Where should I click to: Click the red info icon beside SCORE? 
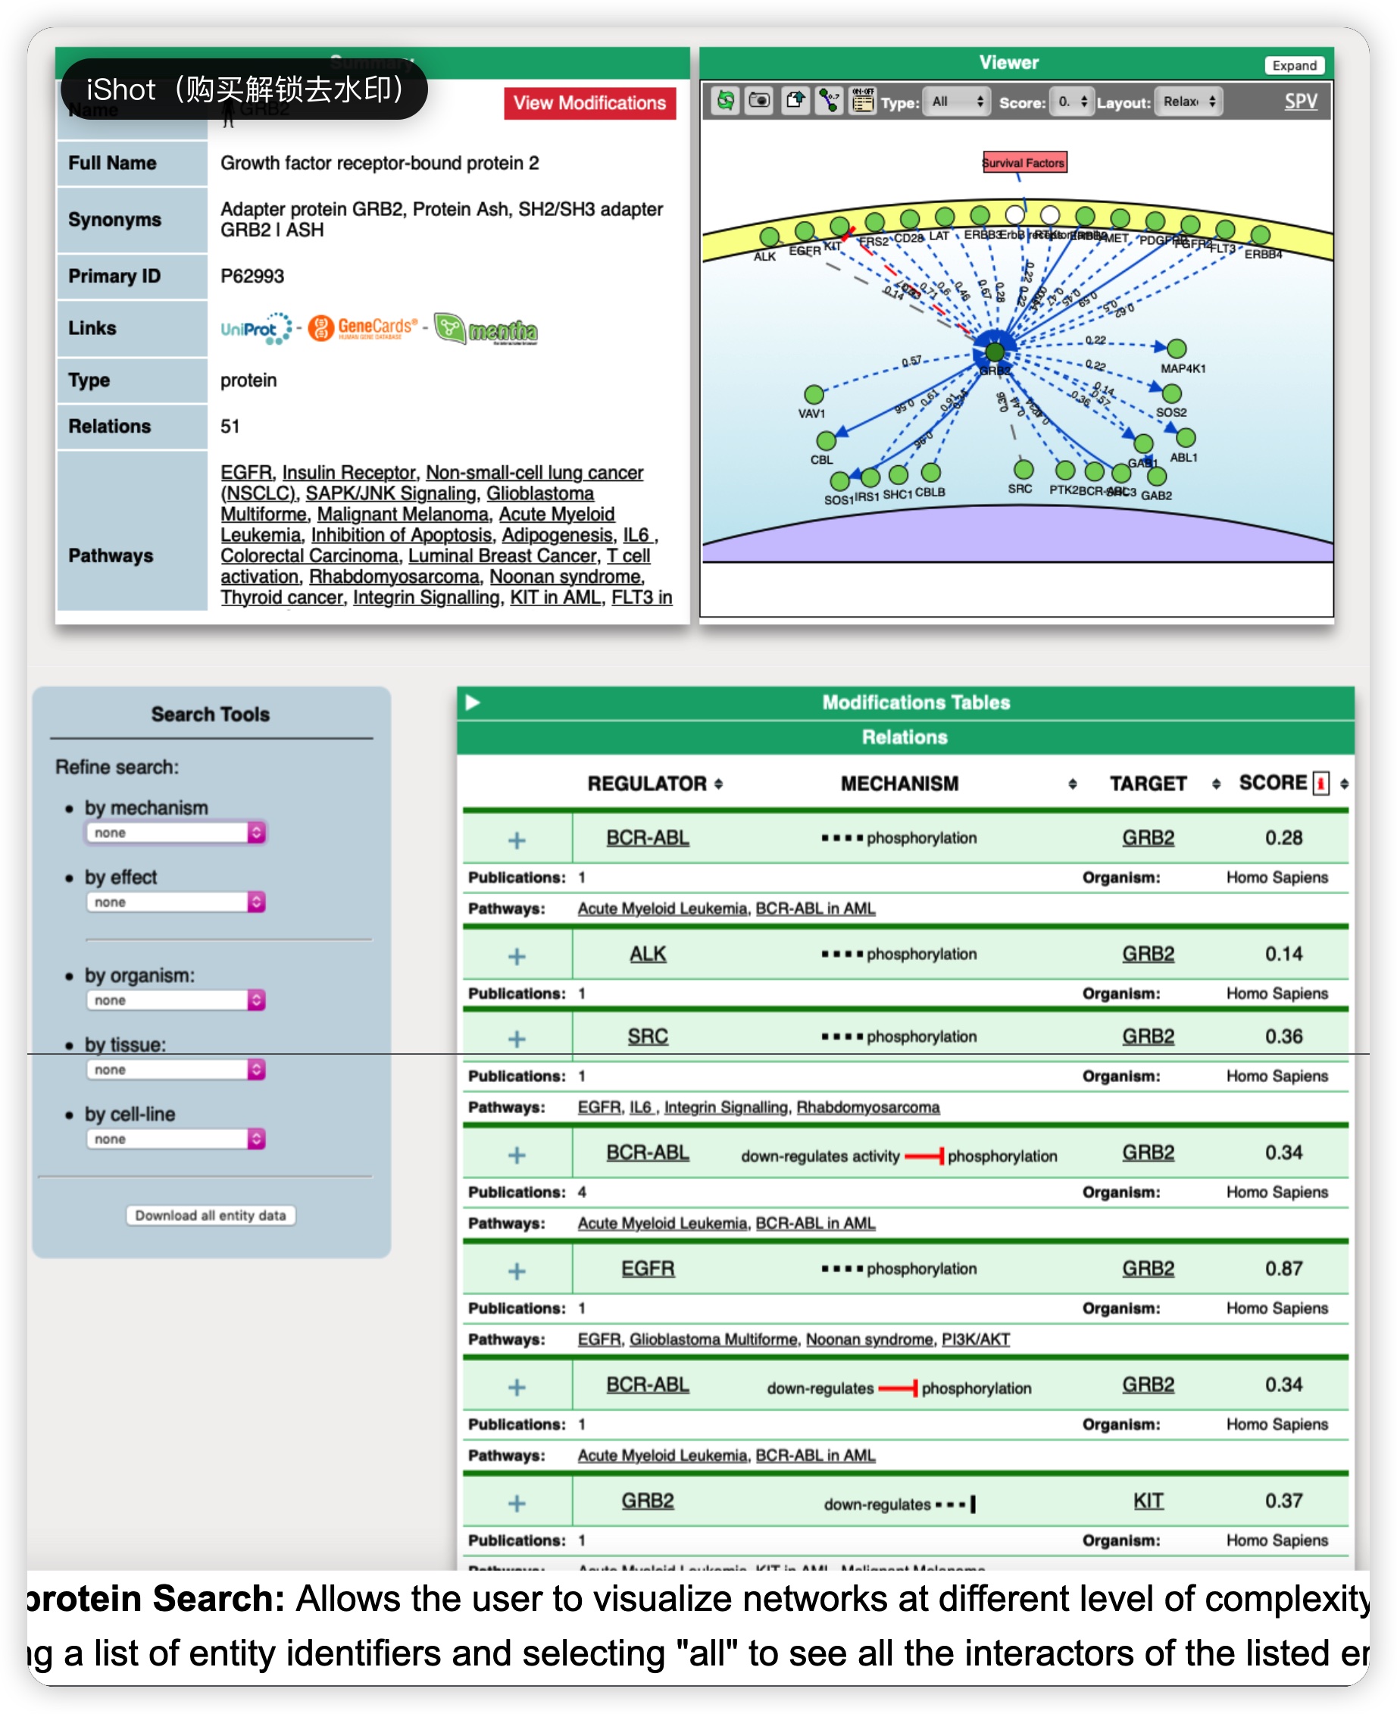click(x=1321, y=783)
